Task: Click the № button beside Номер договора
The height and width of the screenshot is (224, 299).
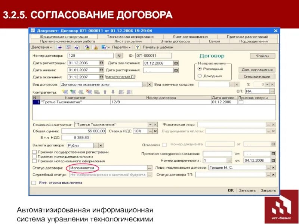Action: coord(119,56)
